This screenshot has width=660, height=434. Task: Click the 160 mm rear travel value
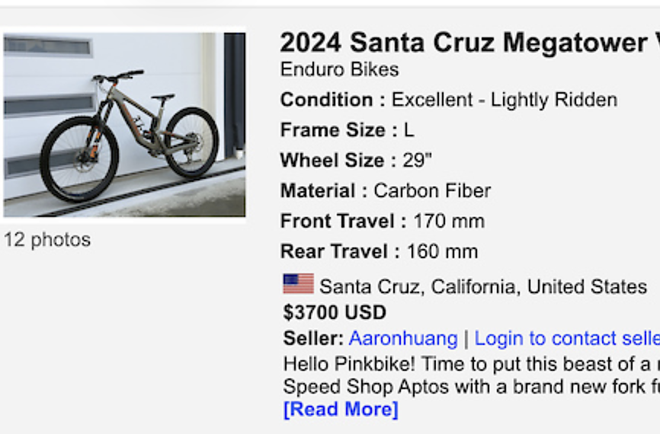coord(442,251)
